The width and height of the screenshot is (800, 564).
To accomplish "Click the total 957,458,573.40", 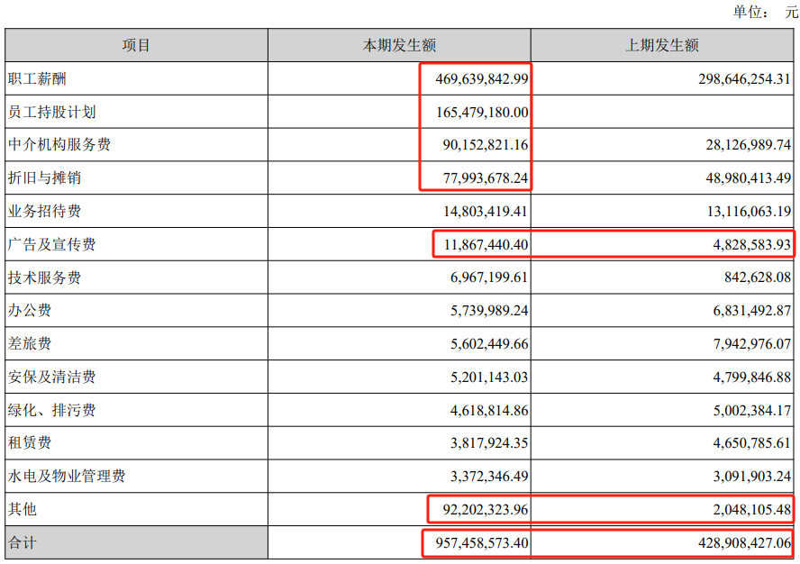I will click(x=482, y=542).
